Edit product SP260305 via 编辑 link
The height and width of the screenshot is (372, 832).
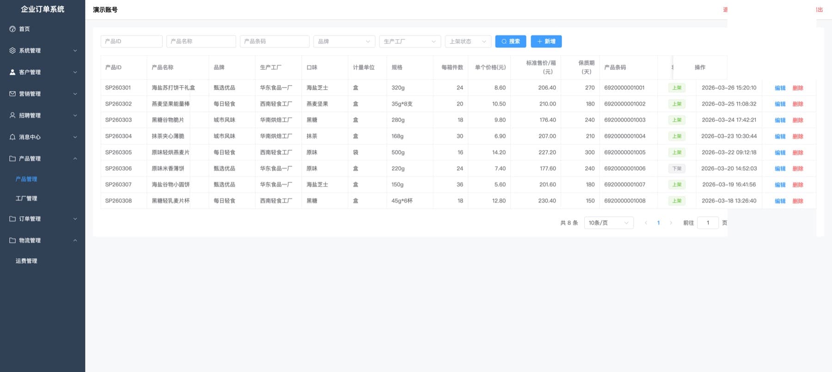coord(780,153)
